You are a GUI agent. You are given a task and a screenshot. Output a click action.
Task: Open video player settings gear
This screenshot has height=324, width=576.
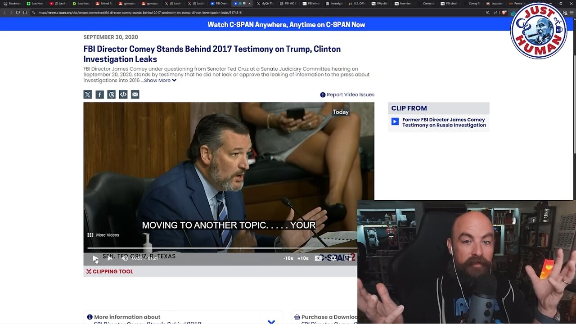[x=333, y=258]
